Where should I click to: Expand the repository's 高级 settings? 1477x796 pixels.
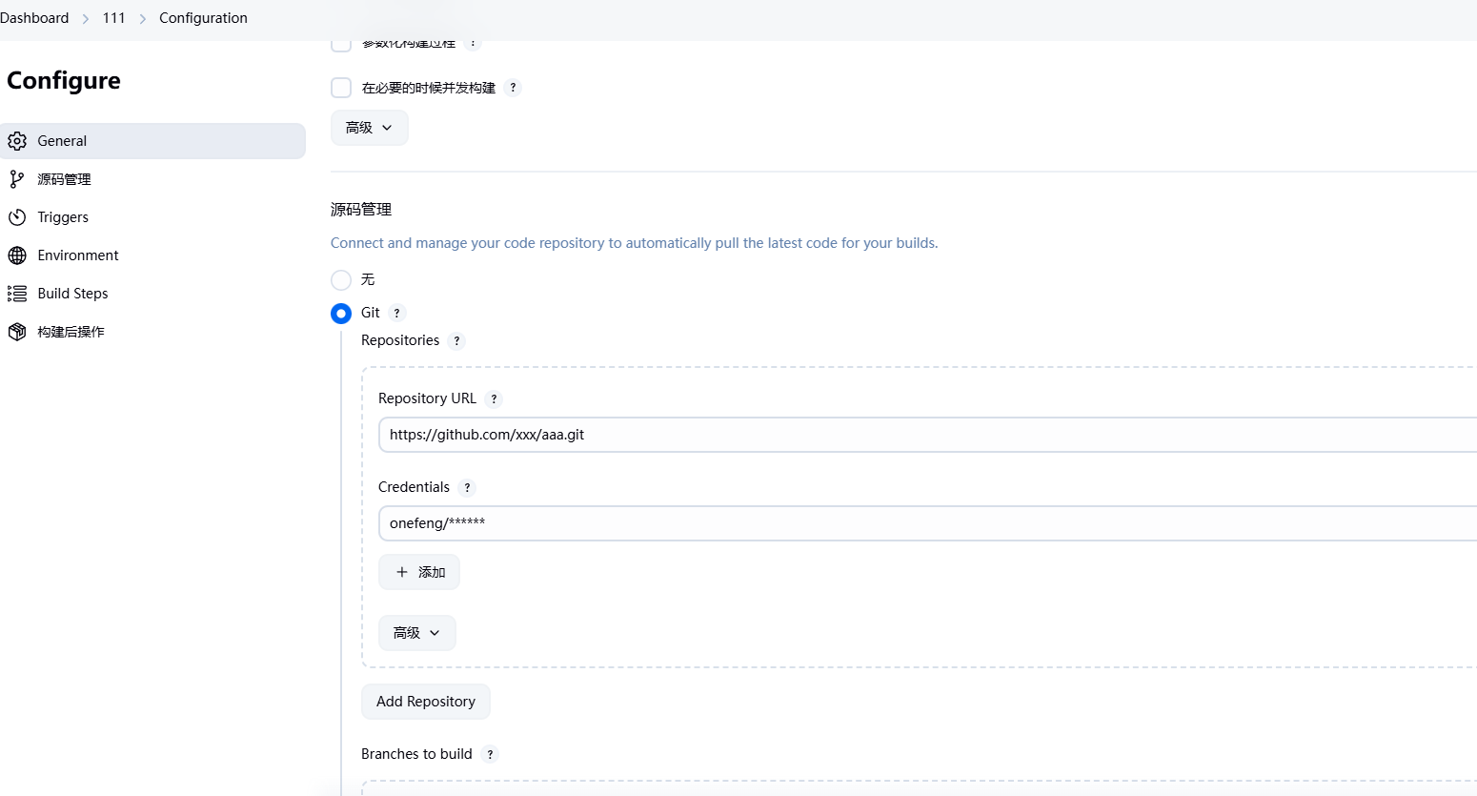417,633
